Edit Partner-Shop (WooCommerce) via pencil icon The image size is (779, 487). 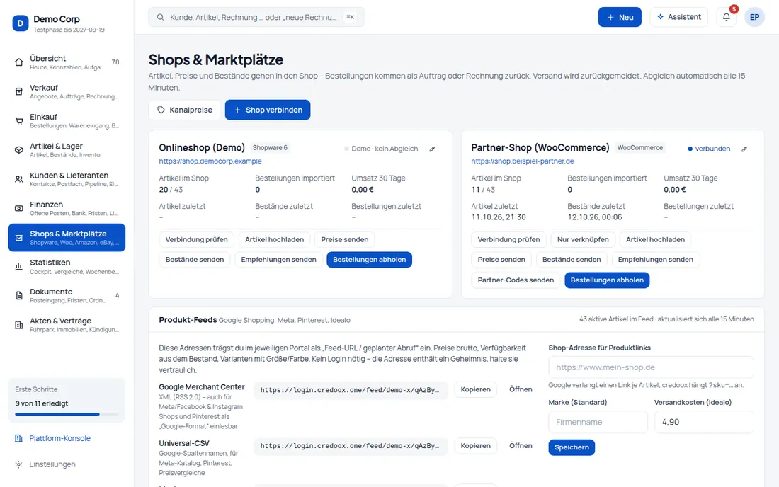[x=744, y=149]
